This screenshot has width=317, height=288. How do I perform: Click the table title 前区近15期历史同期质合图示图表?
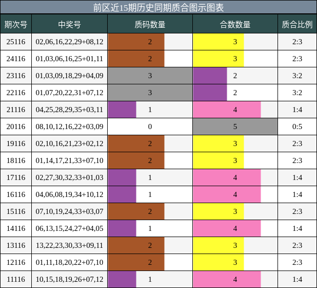[158, 8]
